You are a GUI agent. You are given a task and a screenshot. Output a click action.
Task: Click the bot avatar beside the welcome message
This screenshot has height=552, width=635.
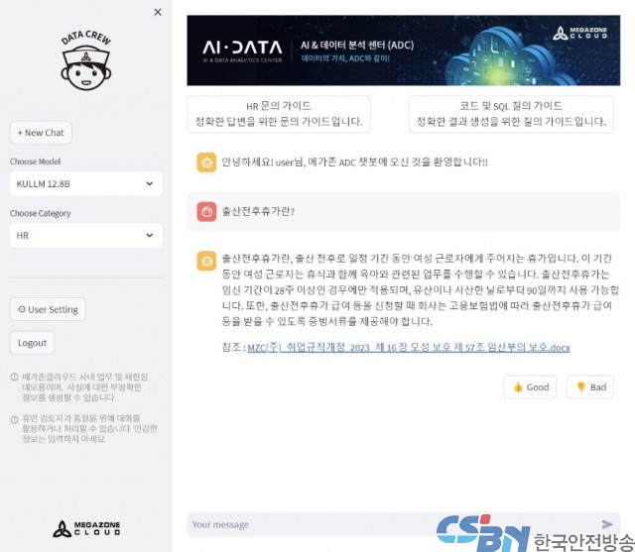(206, 163)
